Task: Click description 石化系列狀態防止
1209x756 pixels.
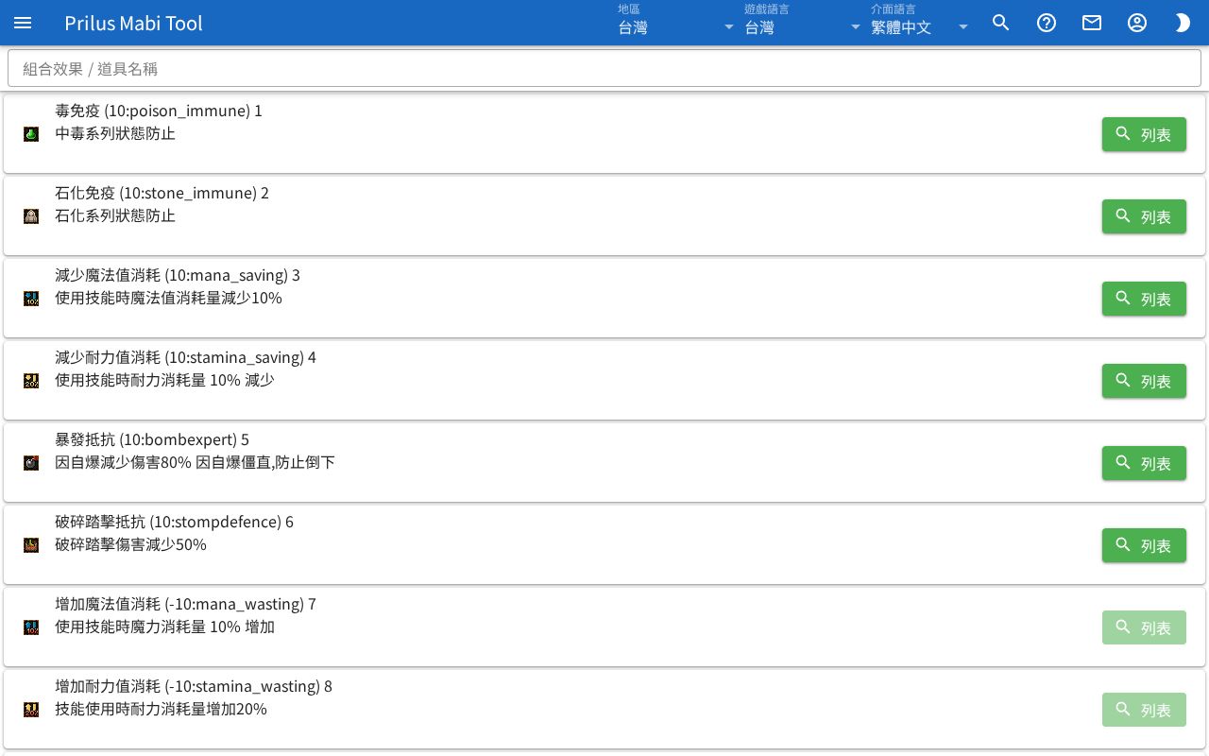Action: [x=115, y=215]
